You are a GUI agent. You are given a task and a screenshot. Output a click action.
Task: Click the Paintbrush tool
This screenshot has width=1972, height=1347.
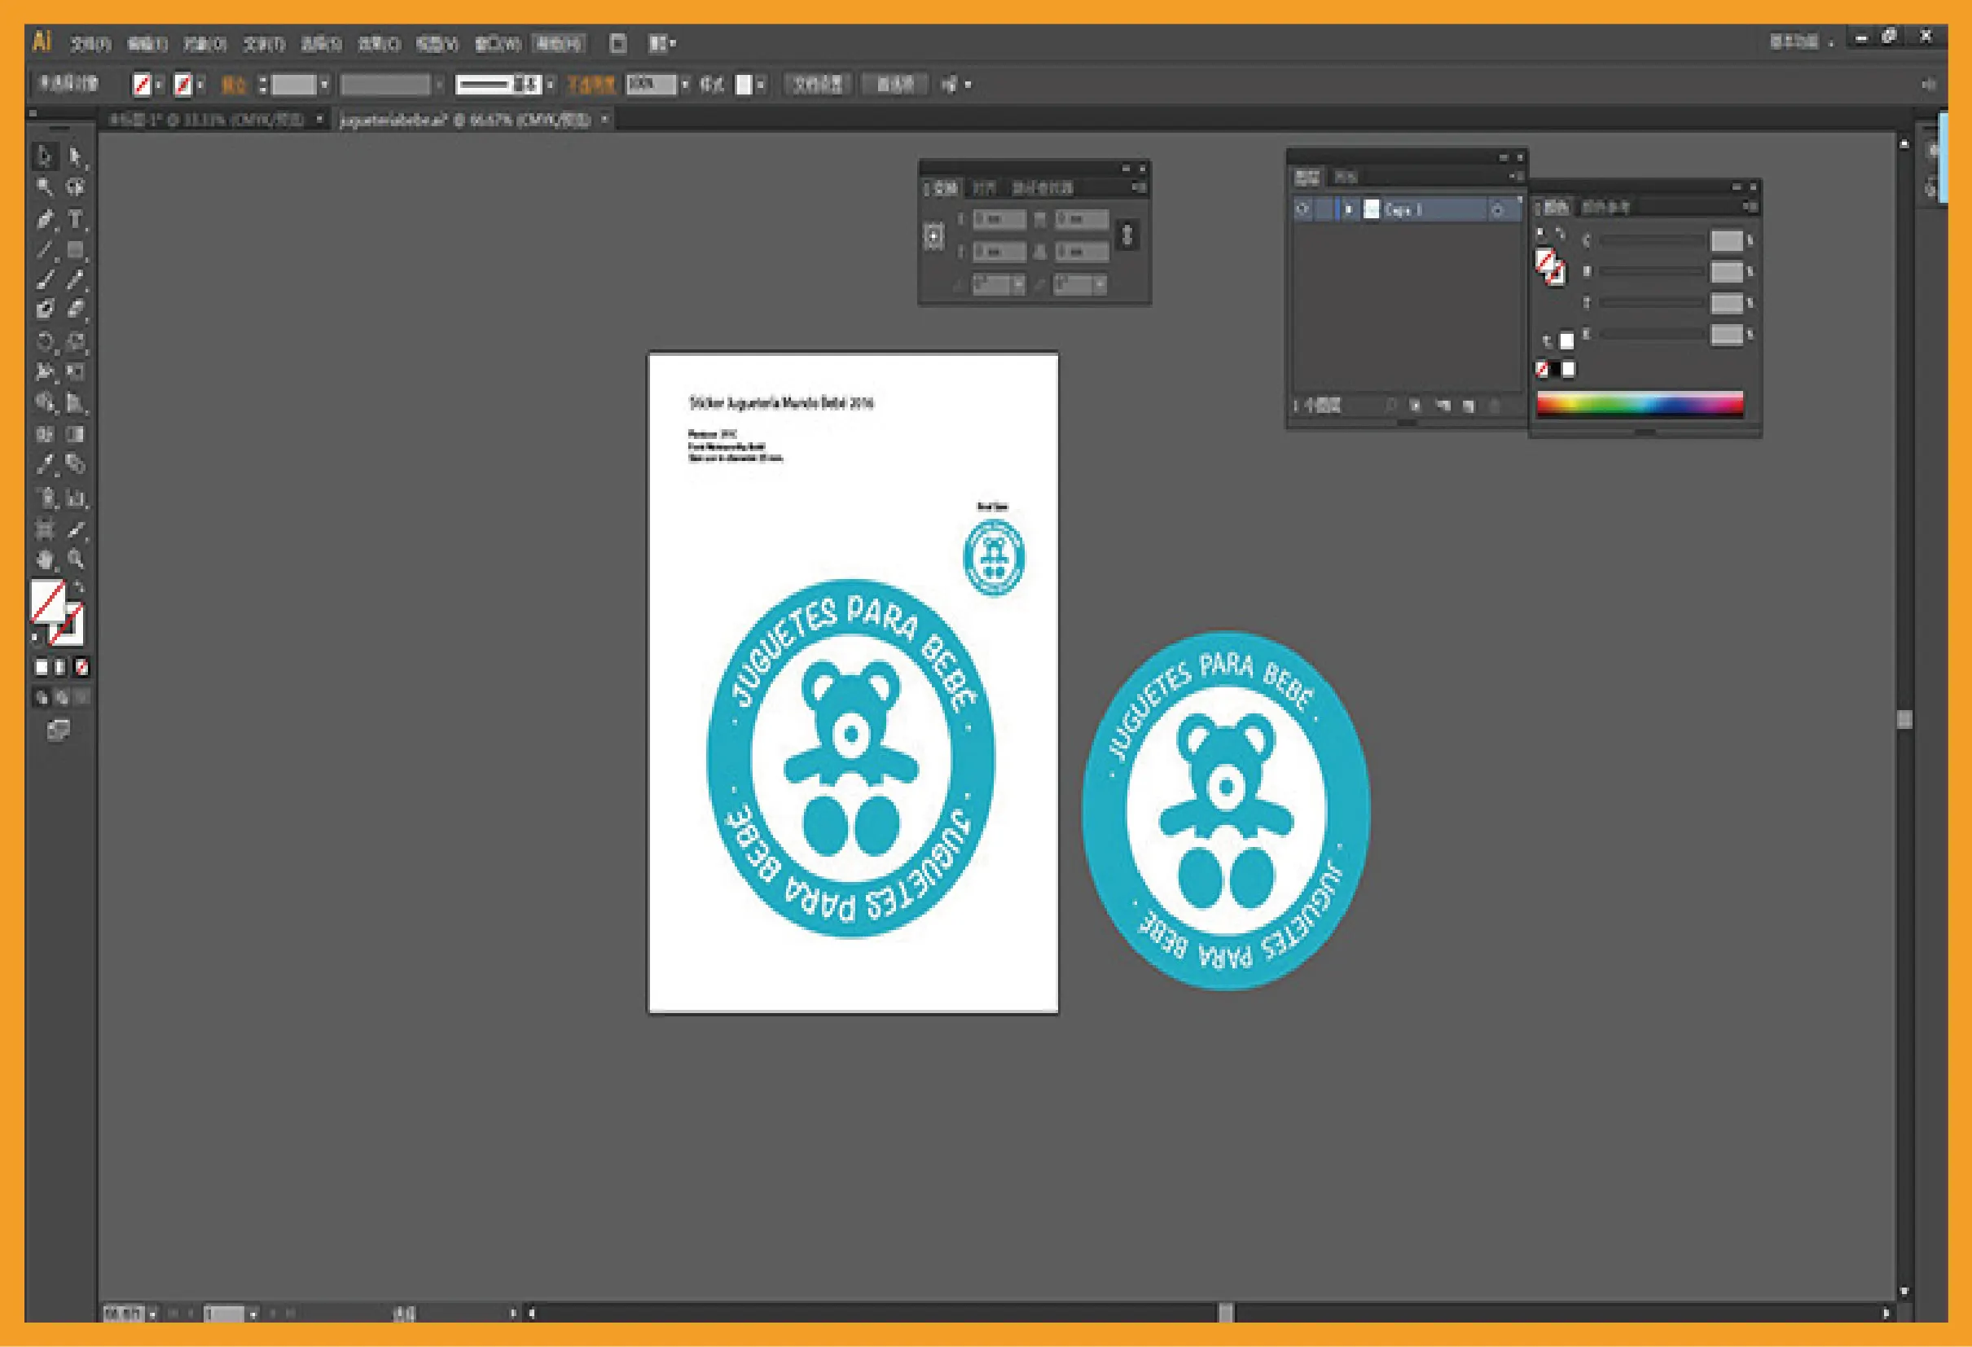(x=45, y=279)
